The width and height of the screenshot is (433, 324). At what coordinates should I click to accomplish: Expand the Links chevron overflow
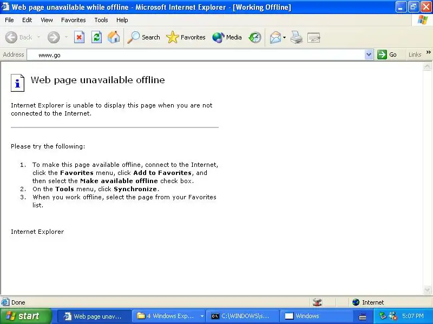(x=428, y=52)
